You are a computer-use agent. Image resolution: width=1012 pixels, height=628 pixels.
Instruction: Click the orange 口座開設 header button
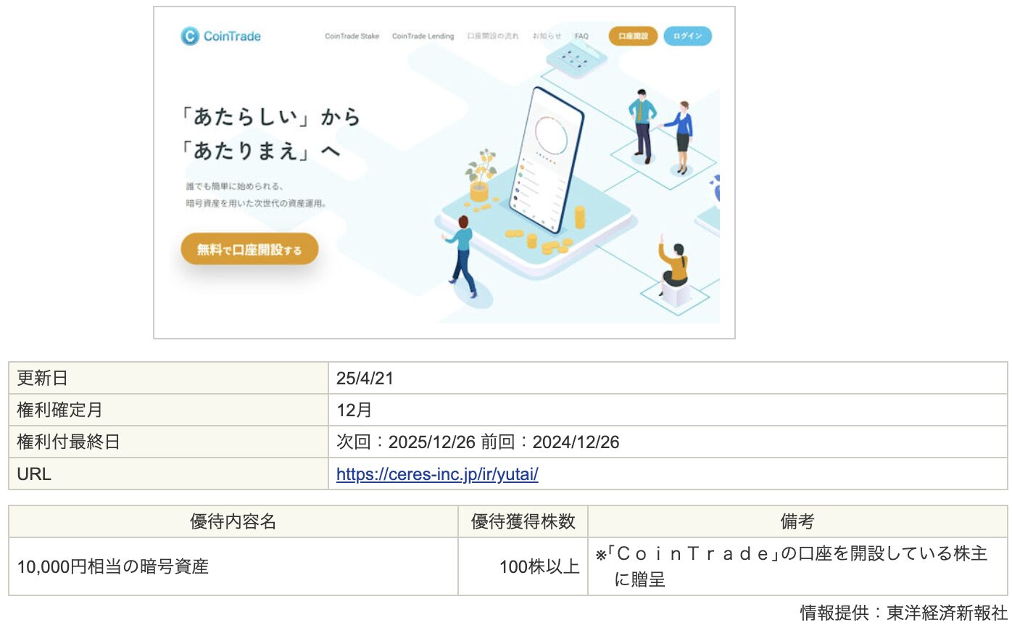632,36
